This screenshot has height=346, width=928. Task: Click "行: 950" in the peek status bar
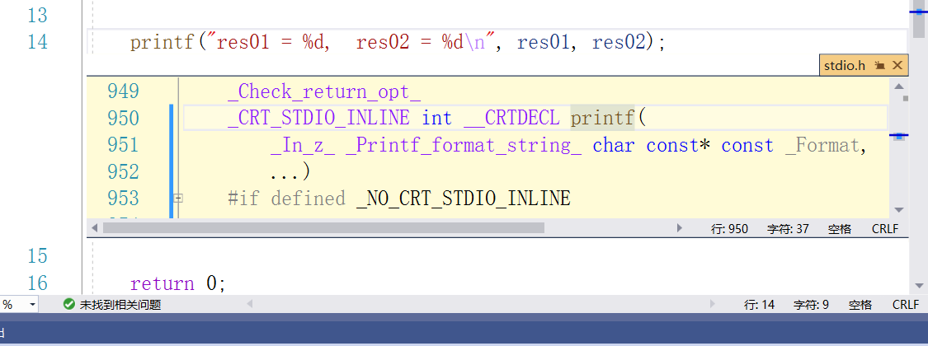point(729,229)
